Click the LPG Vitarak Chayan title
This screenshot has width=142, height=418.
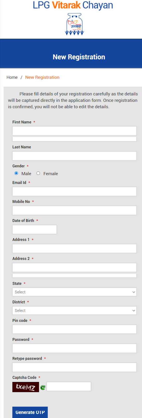click(73, 5)
